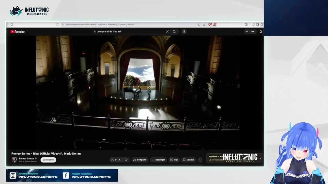Image resolution: width=328 pixels, height=184 pixels.
Task: Reload the page with the browser refresh icon
Action: pyautogui.click(x=12, y=25)
